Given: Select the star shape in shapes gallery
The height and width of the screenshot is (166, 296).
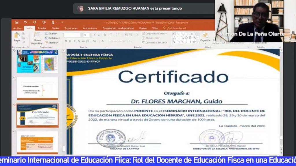Looking at the screenshot, I should click(194, 42).
